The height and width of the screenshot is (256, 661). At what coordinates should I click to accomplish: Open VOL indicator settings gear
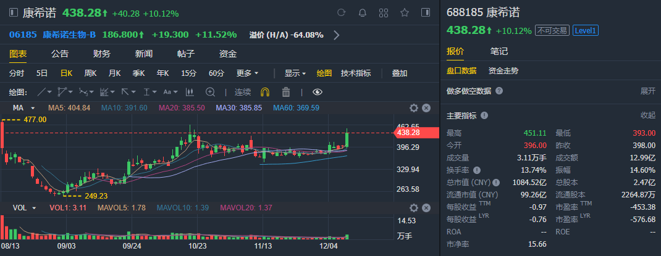[x=413, y=208]
